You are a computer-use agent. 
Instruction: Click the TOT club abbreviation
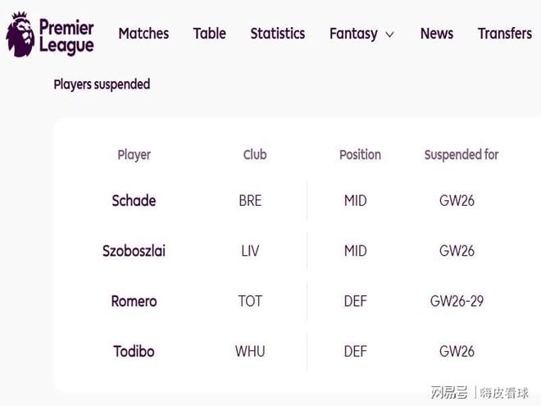[250, 301]
